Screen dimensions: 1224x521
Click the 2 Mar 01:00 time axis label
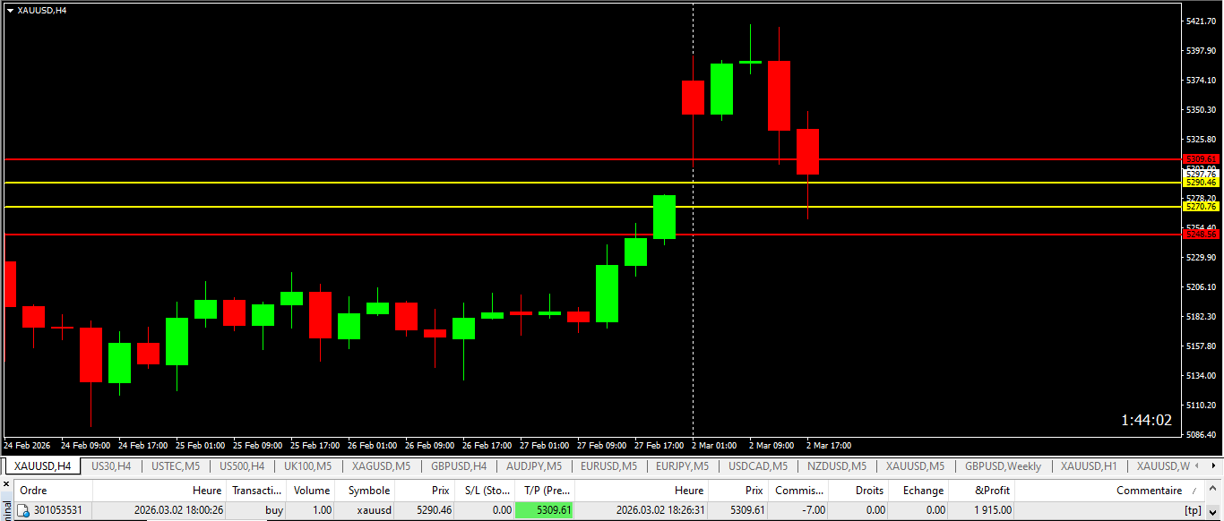coord(714,445)
